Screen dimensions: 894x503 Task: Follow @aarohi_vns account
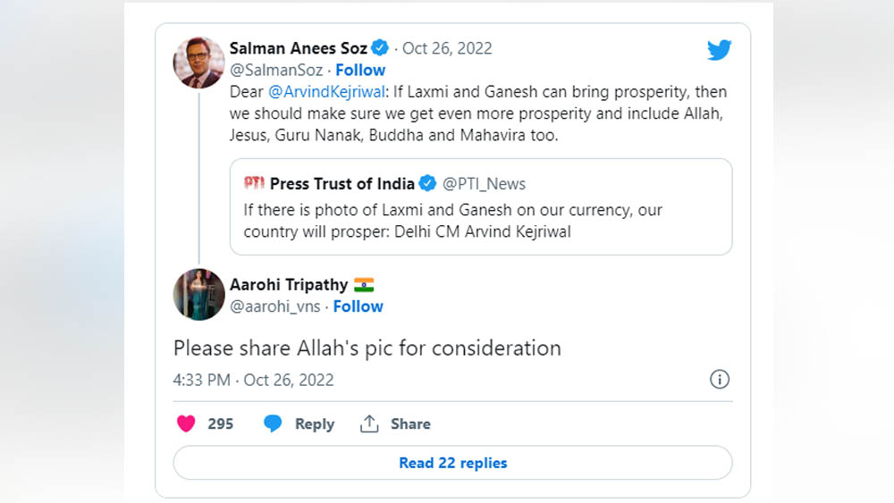click(x=358, y=306)
